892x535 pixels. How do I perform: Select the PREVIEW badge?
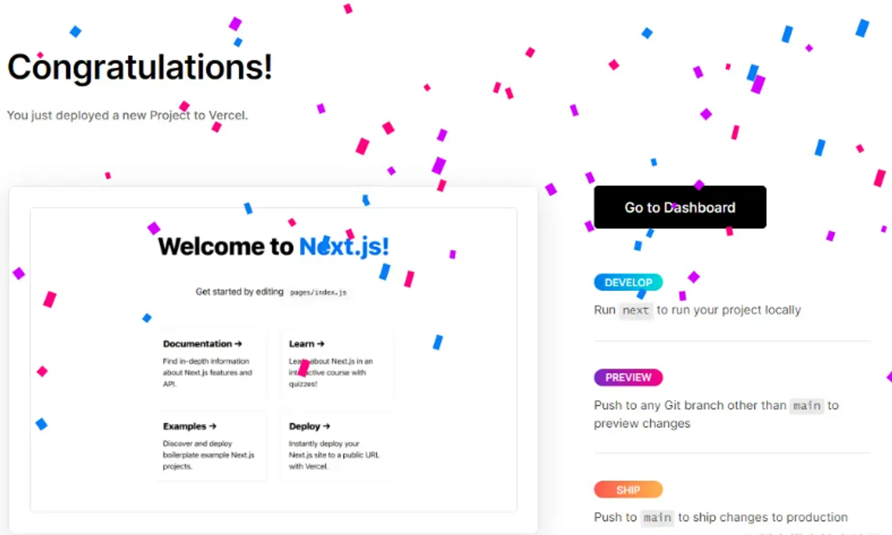tap(628, 377)
